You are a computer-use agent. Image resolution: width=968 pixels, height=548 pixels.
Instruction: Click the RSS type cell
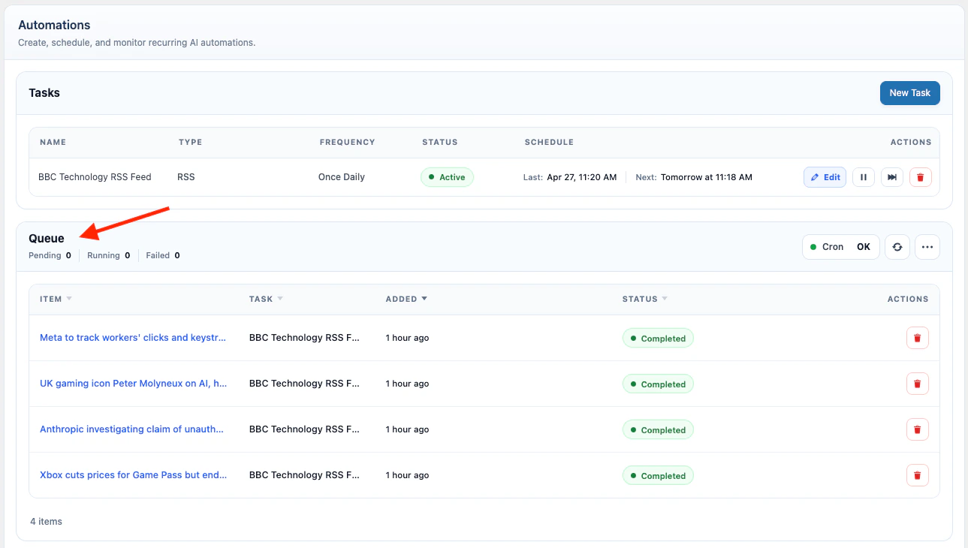186,177
